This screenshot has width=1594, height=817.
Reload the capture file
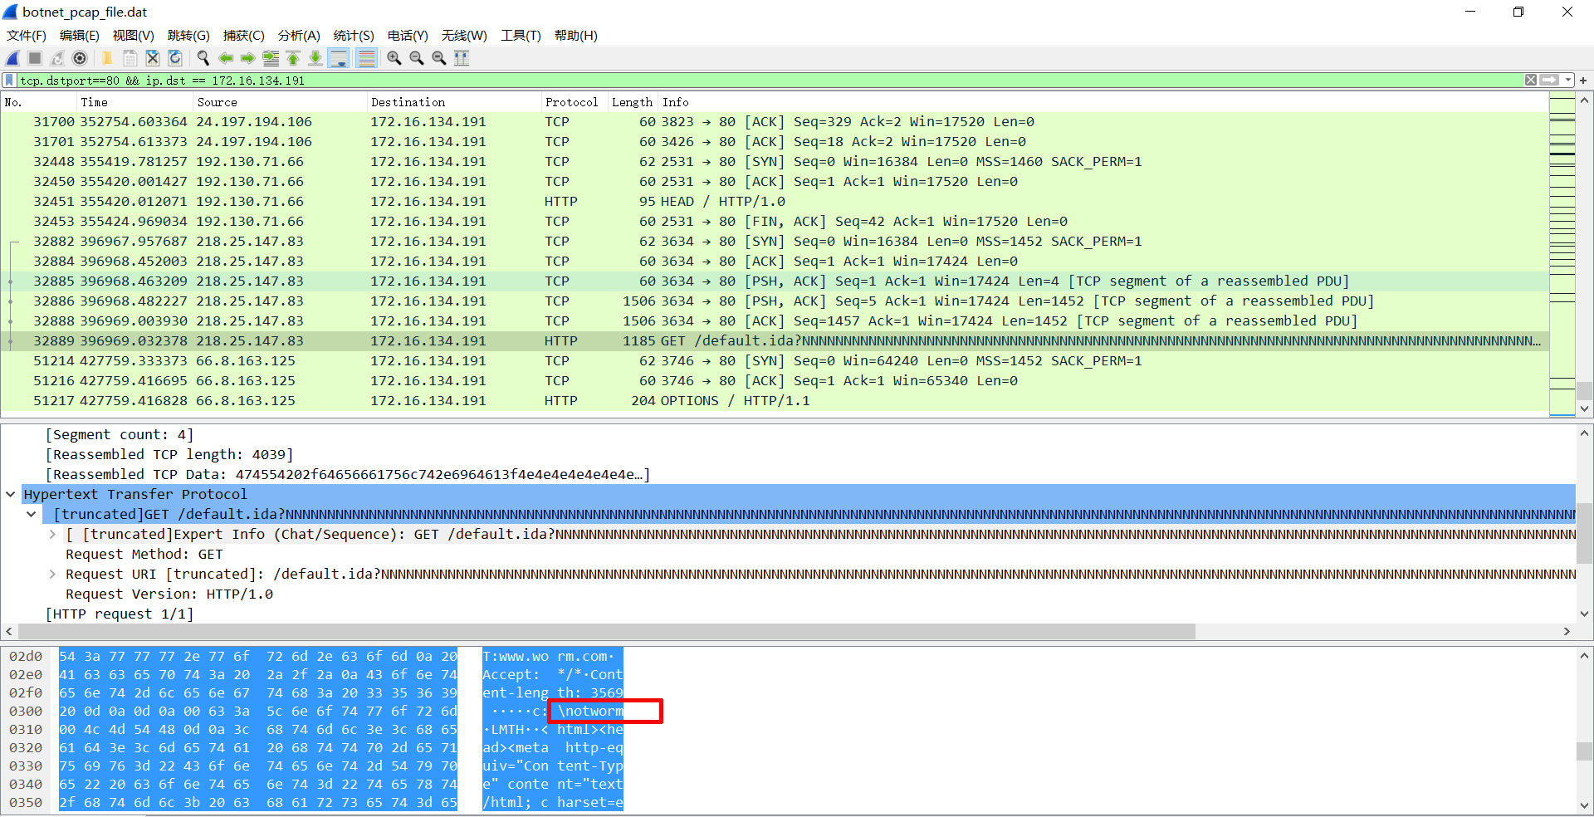pyautogui.click(x=175, y=58)
